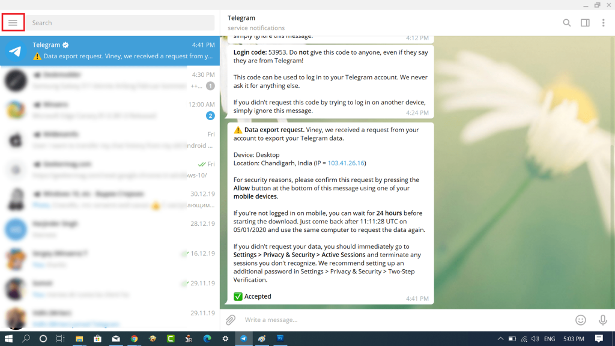Open the Wi-Fi network tray icon
The width and height of the screenshot is (615, 346).
pos(524,339)
